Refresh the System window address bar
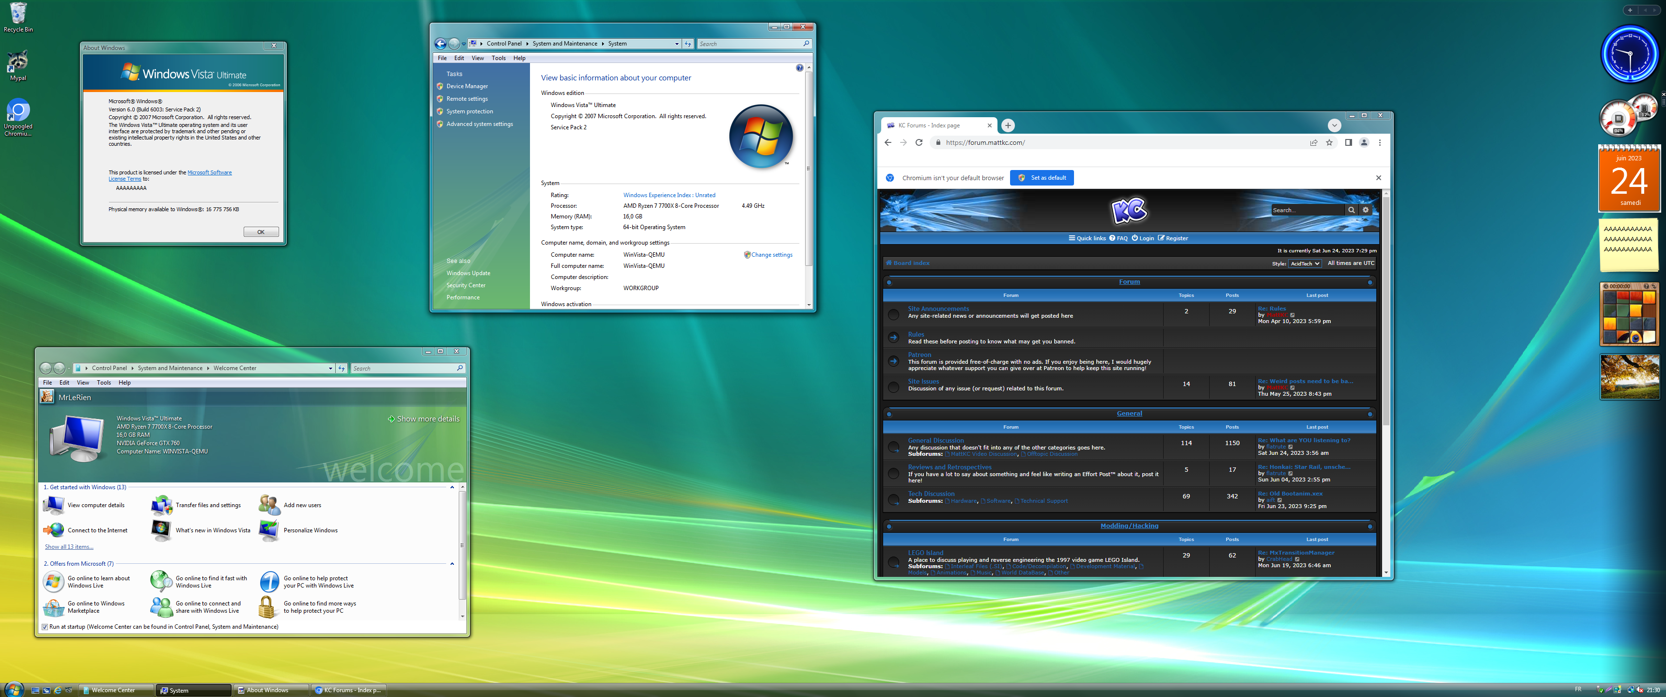Viewport: 1666px width, 697px height. [x=687, y=44]
